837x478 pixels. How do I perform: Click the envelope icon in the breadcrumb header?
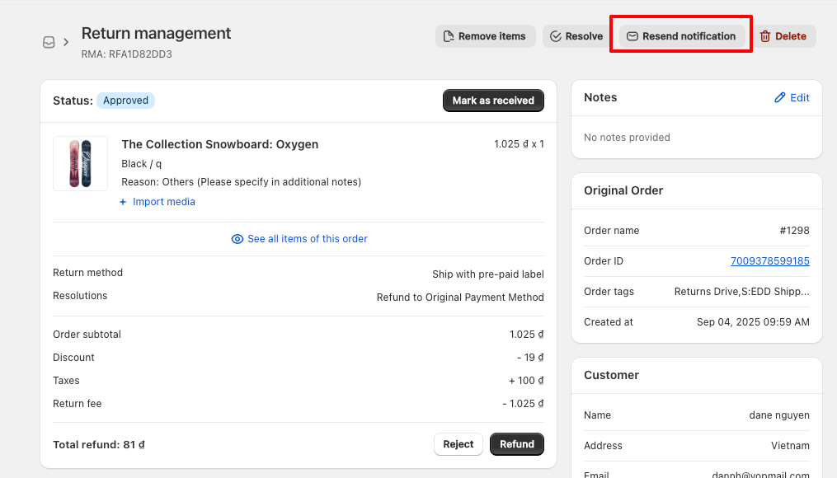[x=49, y=42]
